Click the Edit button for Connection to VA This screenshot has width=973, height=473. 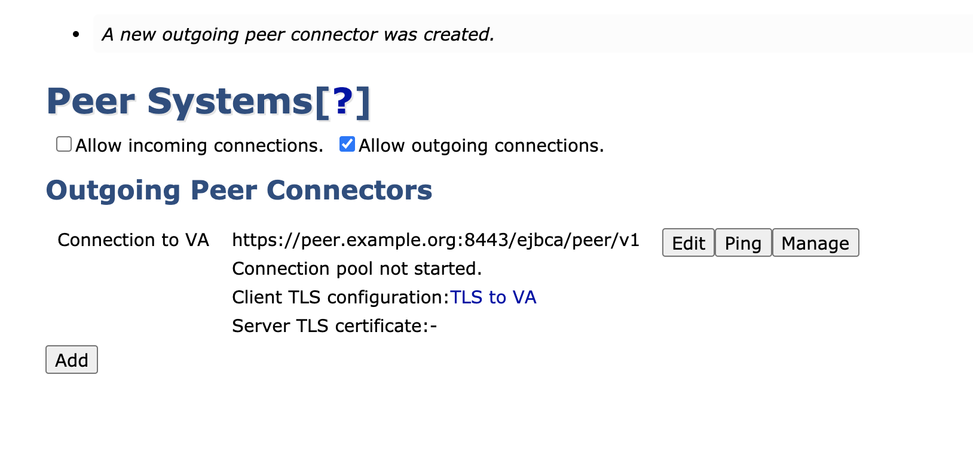[688, 243]
